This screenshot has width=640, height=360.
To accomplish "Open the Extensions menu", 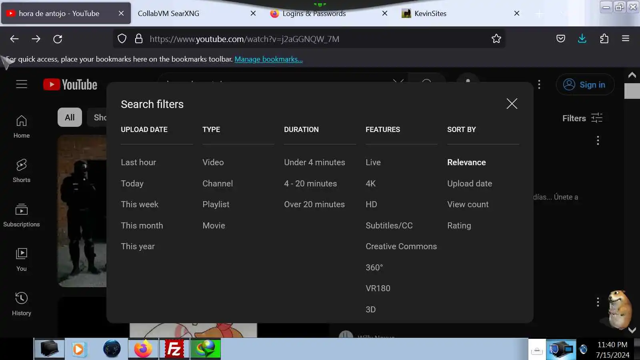I will (x=604, y=39).
